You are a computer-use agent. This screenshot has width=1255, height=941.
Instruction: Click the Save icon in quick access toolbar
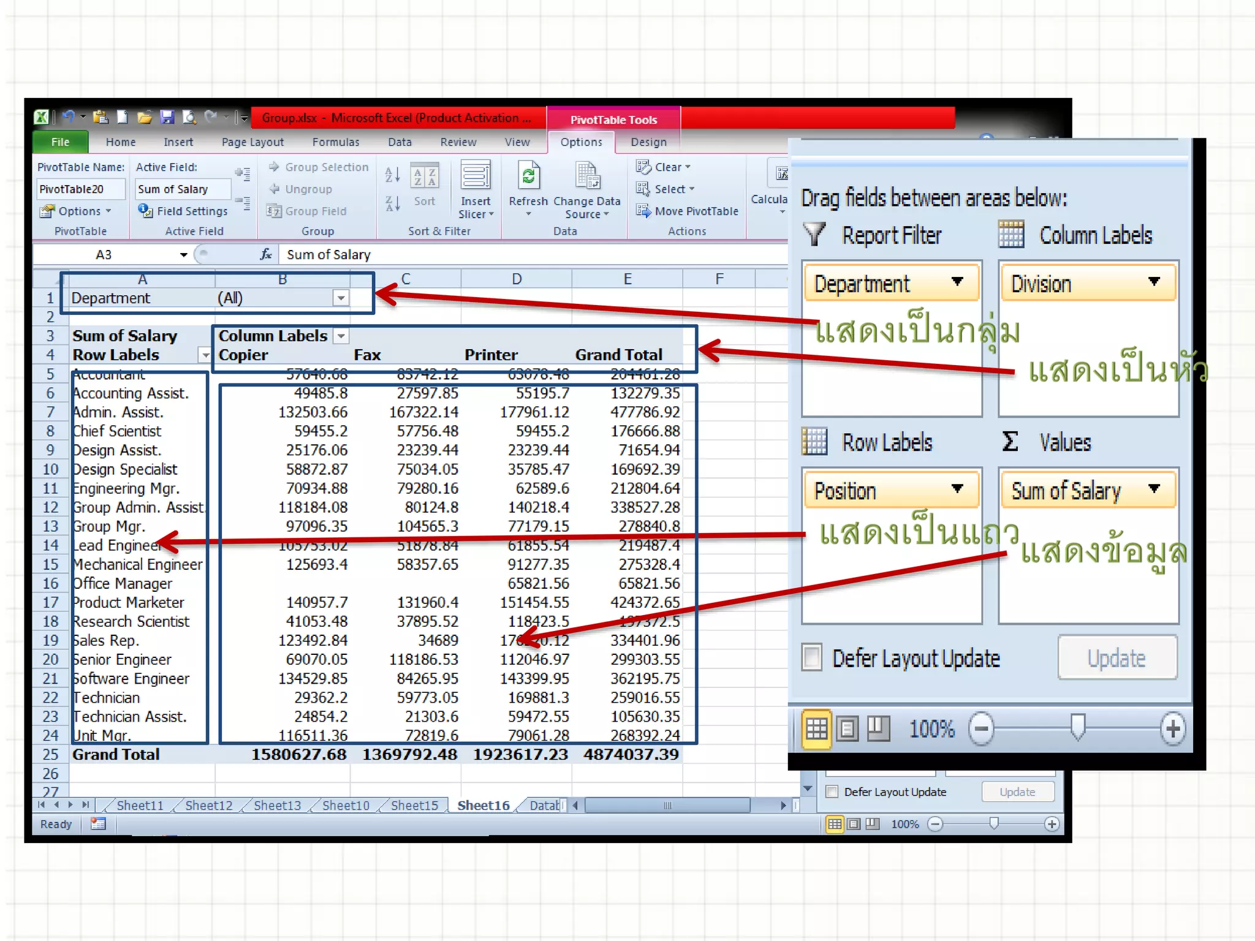coord(167,117)
